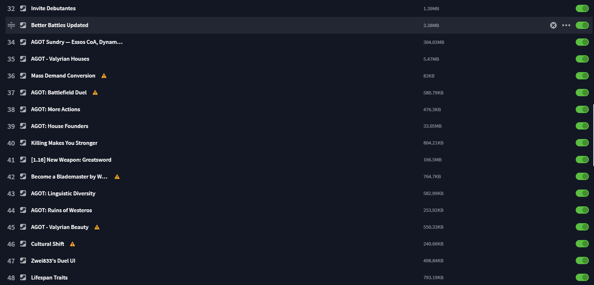Viewport: 594px width, 285px height.
Task: Disable AGOT: Battlefield Duel toggle
Action: (x=582, y=93)
